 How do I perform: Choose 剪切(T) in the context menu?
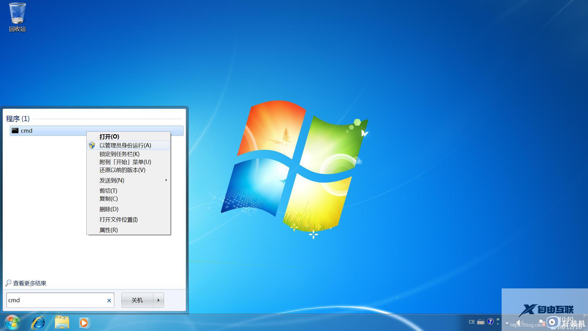(x=128, y=191)
